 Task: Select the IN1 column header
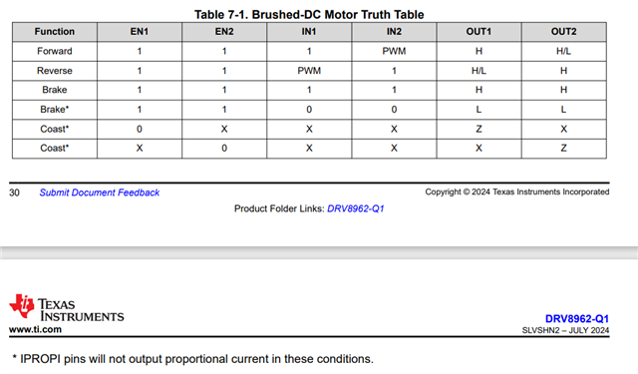(309, 32)
